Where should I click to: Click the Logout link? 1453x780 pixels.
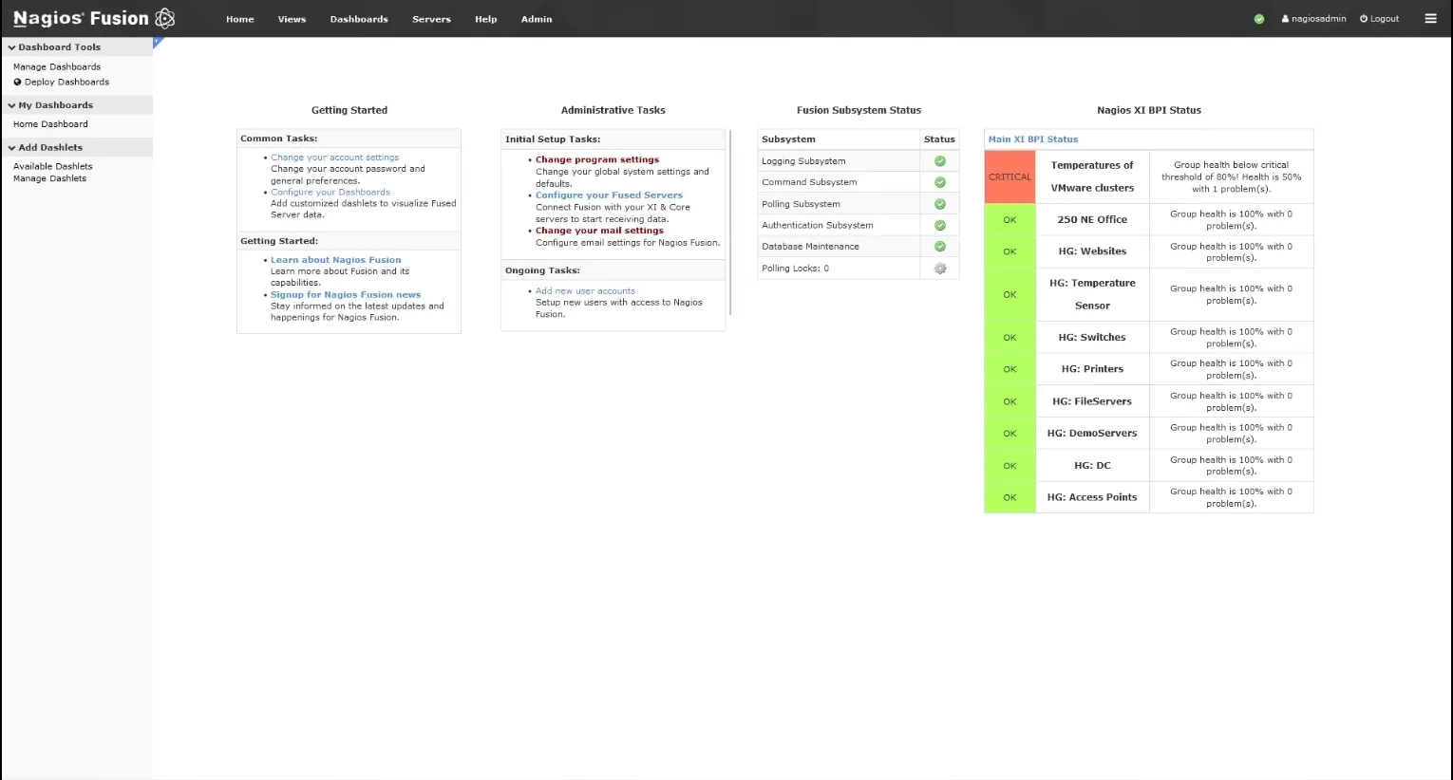[x=1379, y=19]
